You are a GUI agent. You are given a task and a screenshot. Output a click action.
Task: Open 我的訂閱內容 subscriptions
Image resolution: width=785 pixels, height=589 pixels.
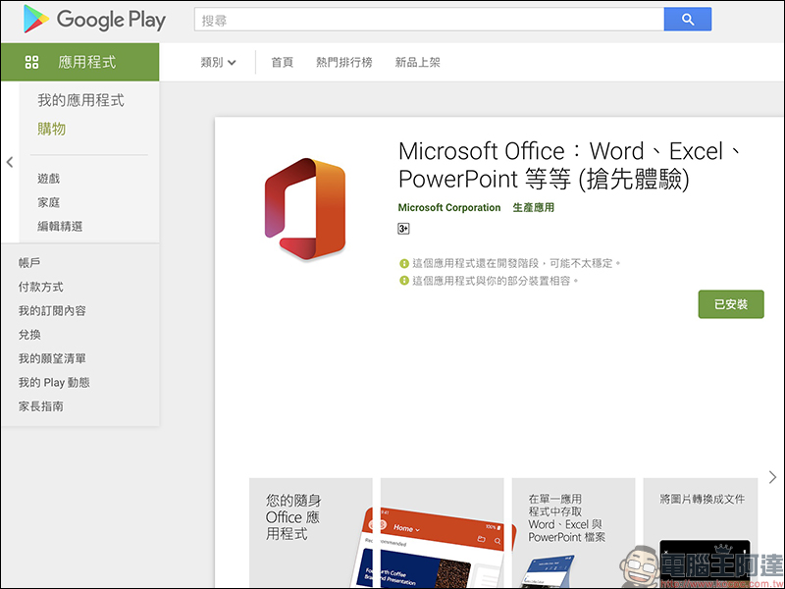[x=52, y=310]
